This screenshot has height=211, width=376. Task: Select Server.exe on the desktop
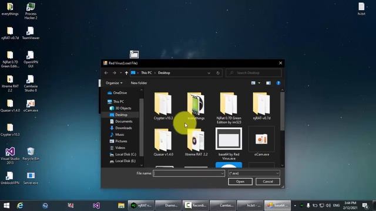click(31, 178)
